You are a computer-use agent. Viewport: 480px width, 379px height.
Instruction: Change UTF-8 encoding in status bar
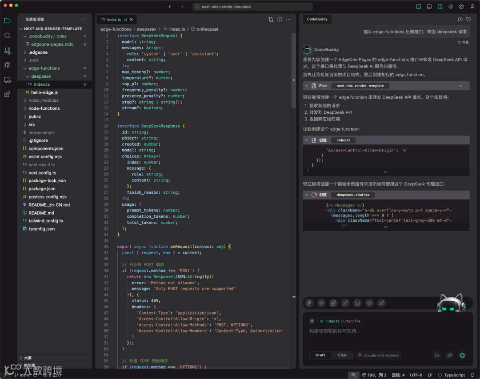(x=416, y=375)
